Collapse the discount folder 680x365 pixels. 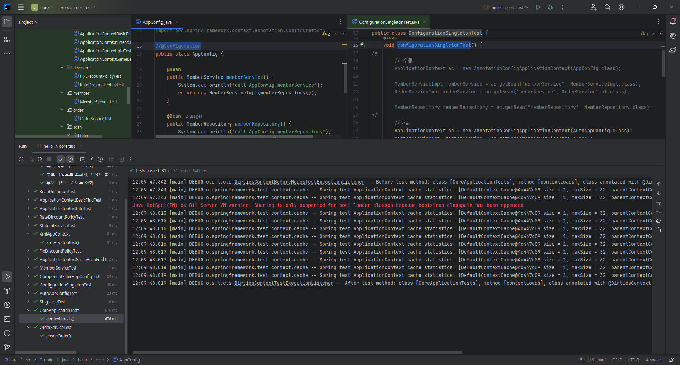coord(62,67)
